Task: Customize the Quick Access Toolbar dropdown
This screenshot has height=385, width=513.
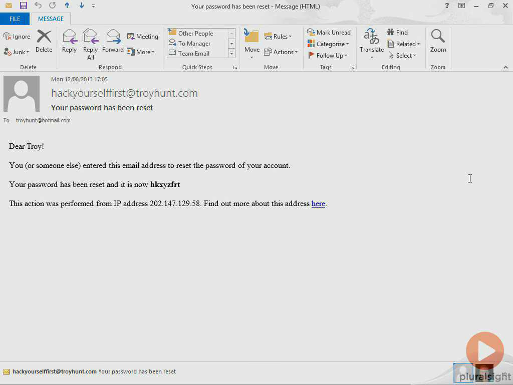Action: [x=93, y=6]
